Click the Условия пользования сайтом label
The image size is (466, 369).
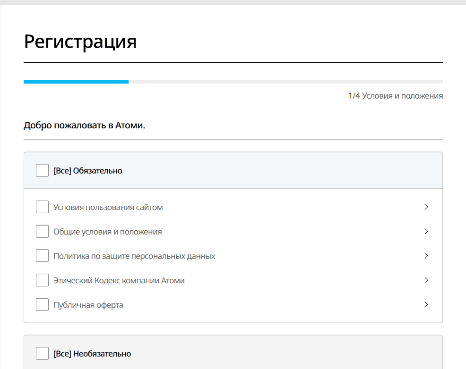click(x=108, y=207)
